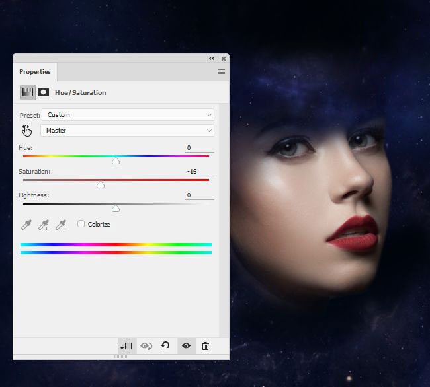The height and width of the screenshot is (387, 430).
Task: Click the Properties panel vertical scrollbar
Action: [x=224, y=221]
